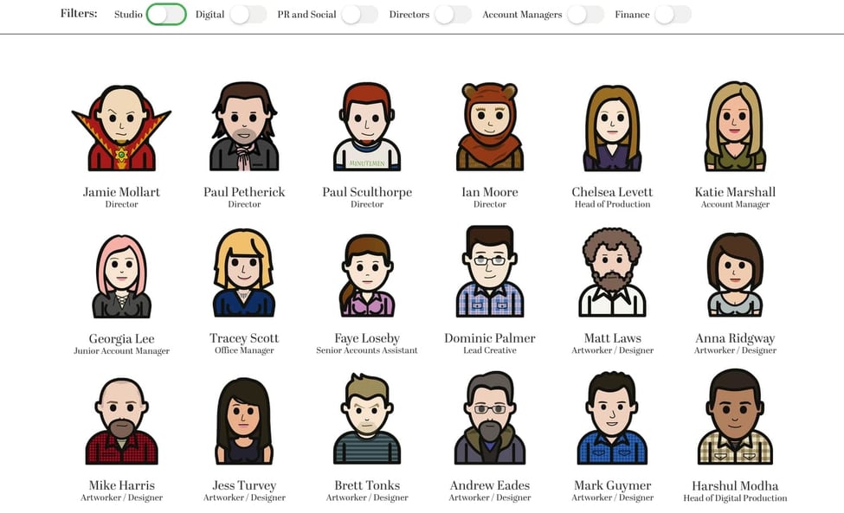
Task: Open Paul Petherick's avatar portrait
Action: [244, 127]
